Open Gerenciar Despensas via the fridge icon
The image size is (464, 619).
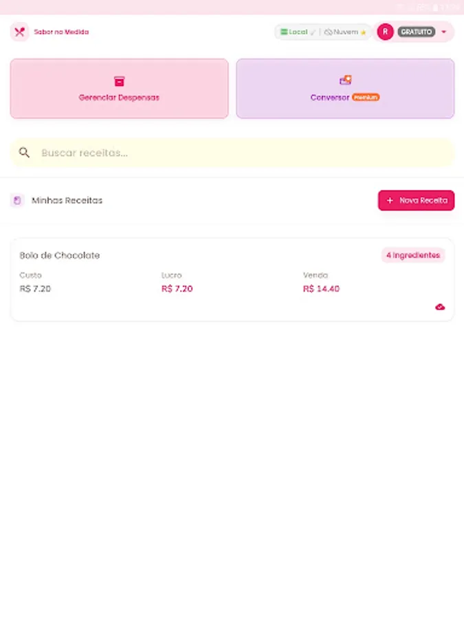[x=119, y=79]
